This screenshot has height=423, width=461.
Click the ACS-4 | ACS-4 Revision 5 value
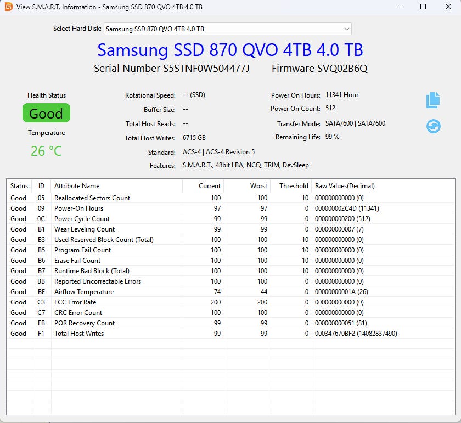218,151
